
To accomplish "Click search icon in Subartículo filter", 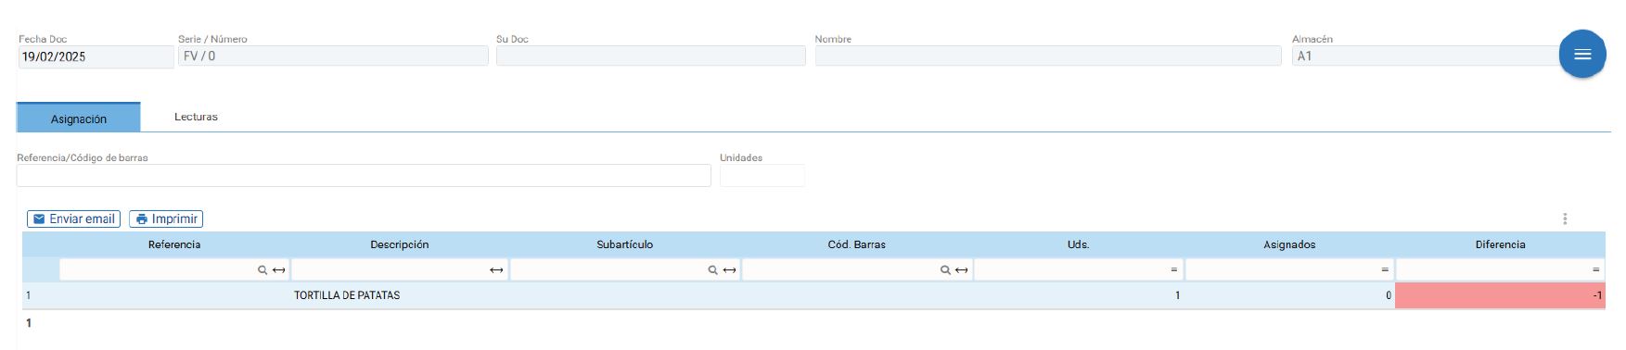I will pos(712,270).
